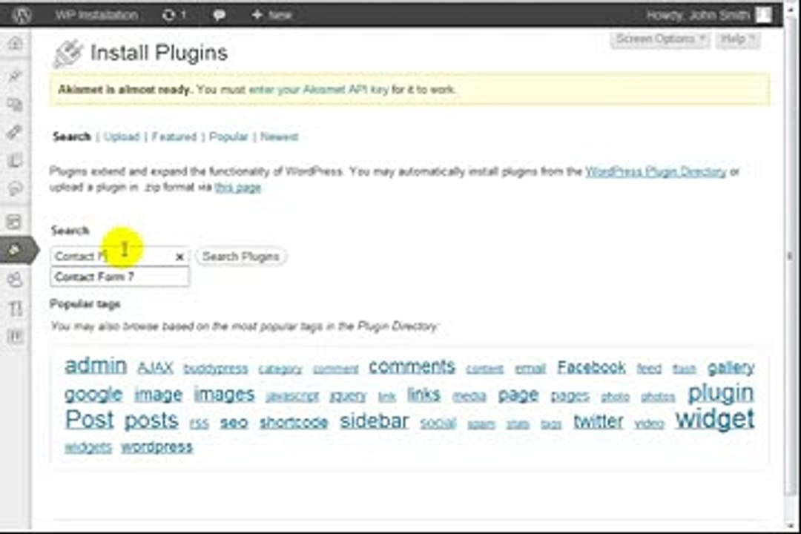Browse the category tag
The width and height of the screenshot is (801, 534).
(x=280, y=369)
